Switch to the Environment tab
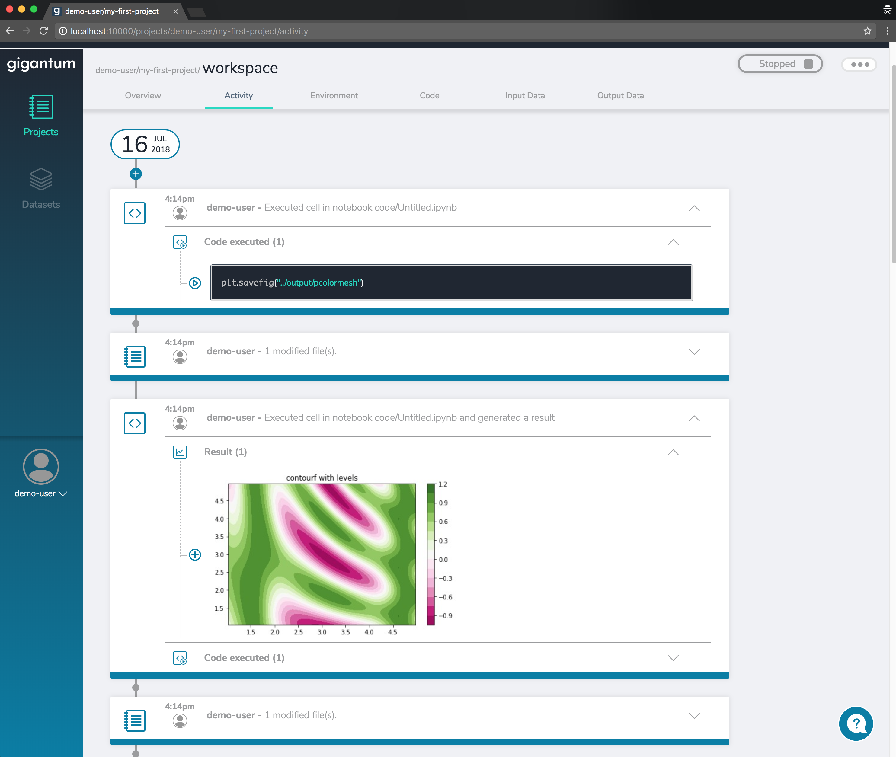This screenshot has width=896, height=757. pyautogui.click(x=334, y=96)
